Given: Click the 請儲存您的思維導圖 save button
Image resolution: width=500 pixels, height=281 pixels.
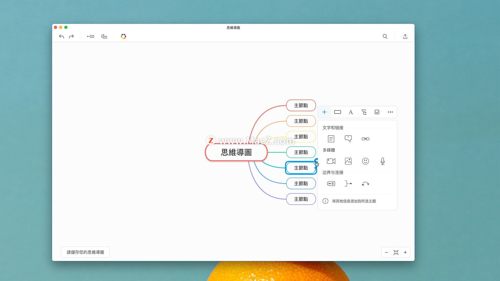Looking at the screenshot, I should (85, 252).
